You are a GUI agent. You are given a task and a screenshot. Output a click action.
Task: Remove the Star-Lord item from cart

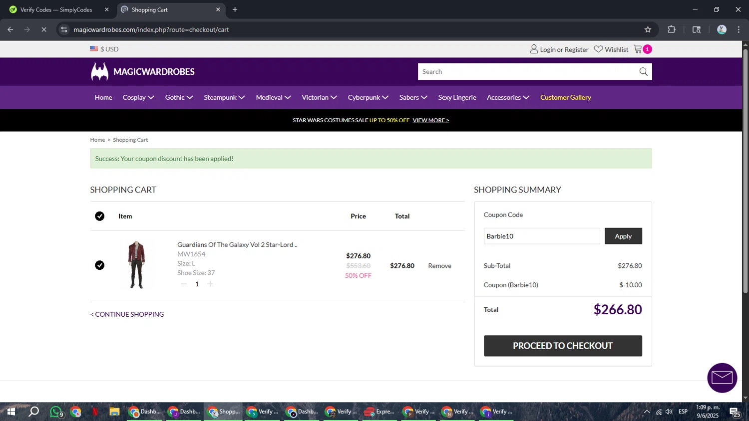tap(439, 266)
